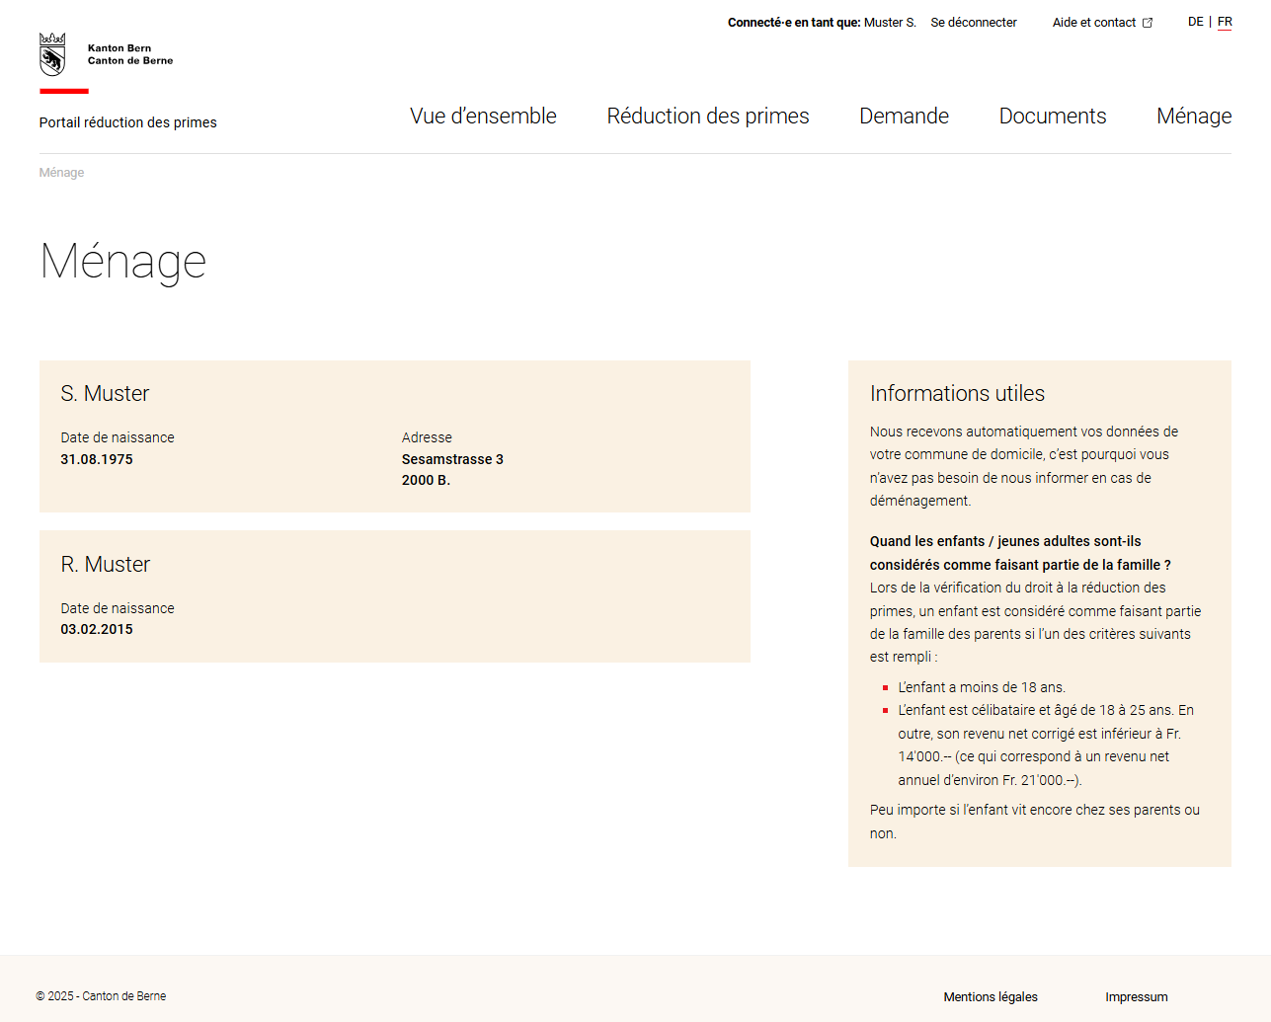The width and height of the screenshot is (1271, 1022).
Task: Switch language to German with DE
Action: (1195, 22)
